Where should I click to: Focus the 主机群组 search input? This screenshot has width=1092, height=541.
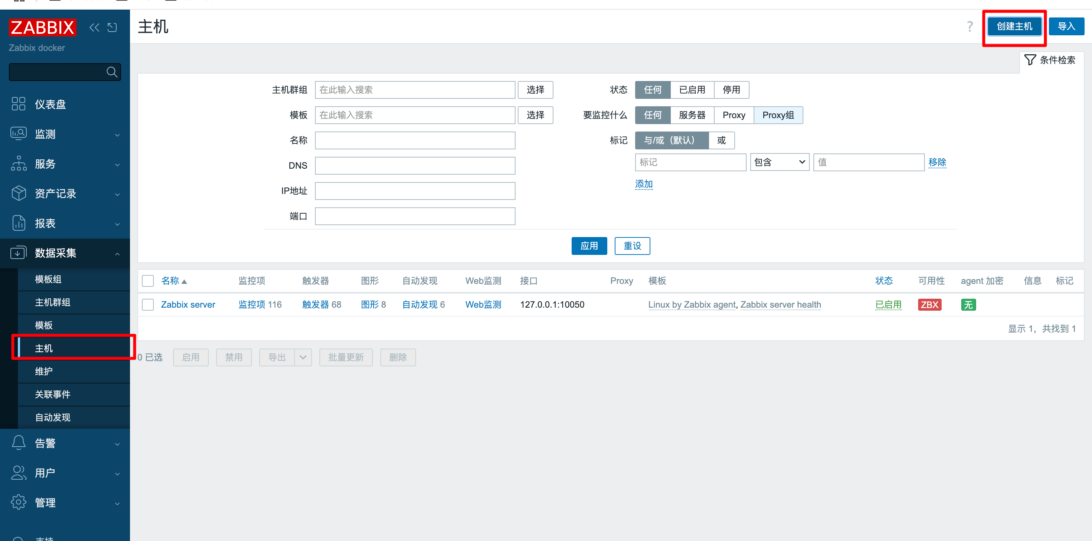(x=415, y=90)
